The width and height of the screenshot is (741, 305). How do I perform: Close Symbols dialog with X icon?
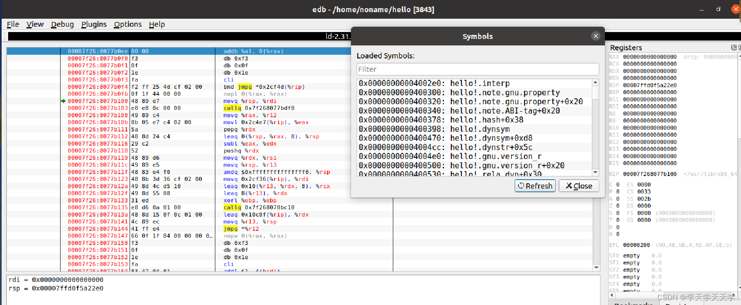click(596, 36)
